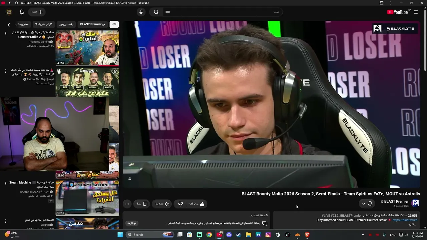
Task: Open the Steam Machine review video title
Action: [31, 185]
